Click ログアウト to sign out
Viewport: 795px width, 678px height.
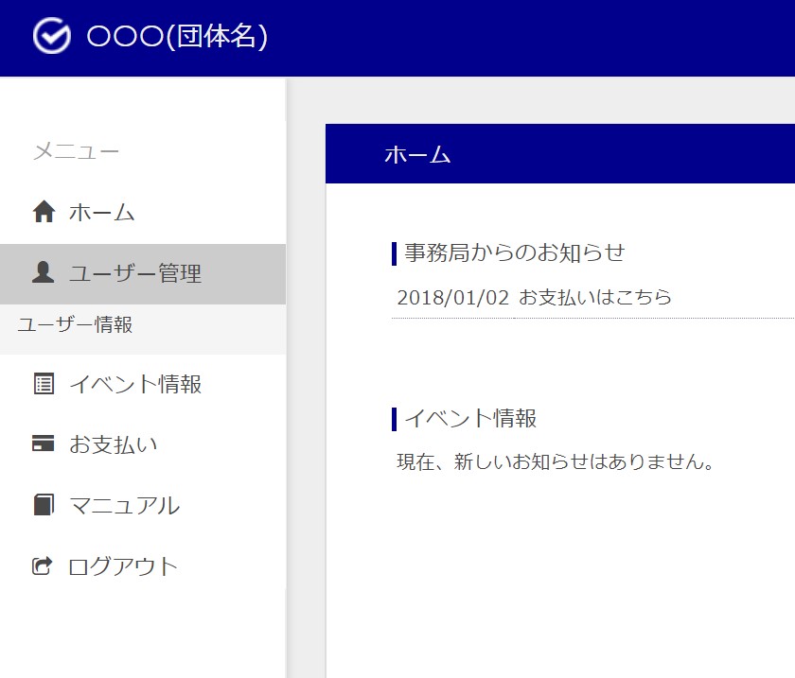(x=118, y=565)
